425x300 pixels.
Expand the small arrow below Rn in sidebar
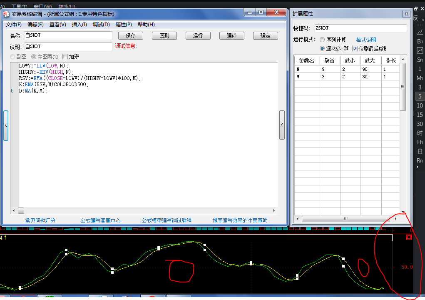[x=418, y=167]
